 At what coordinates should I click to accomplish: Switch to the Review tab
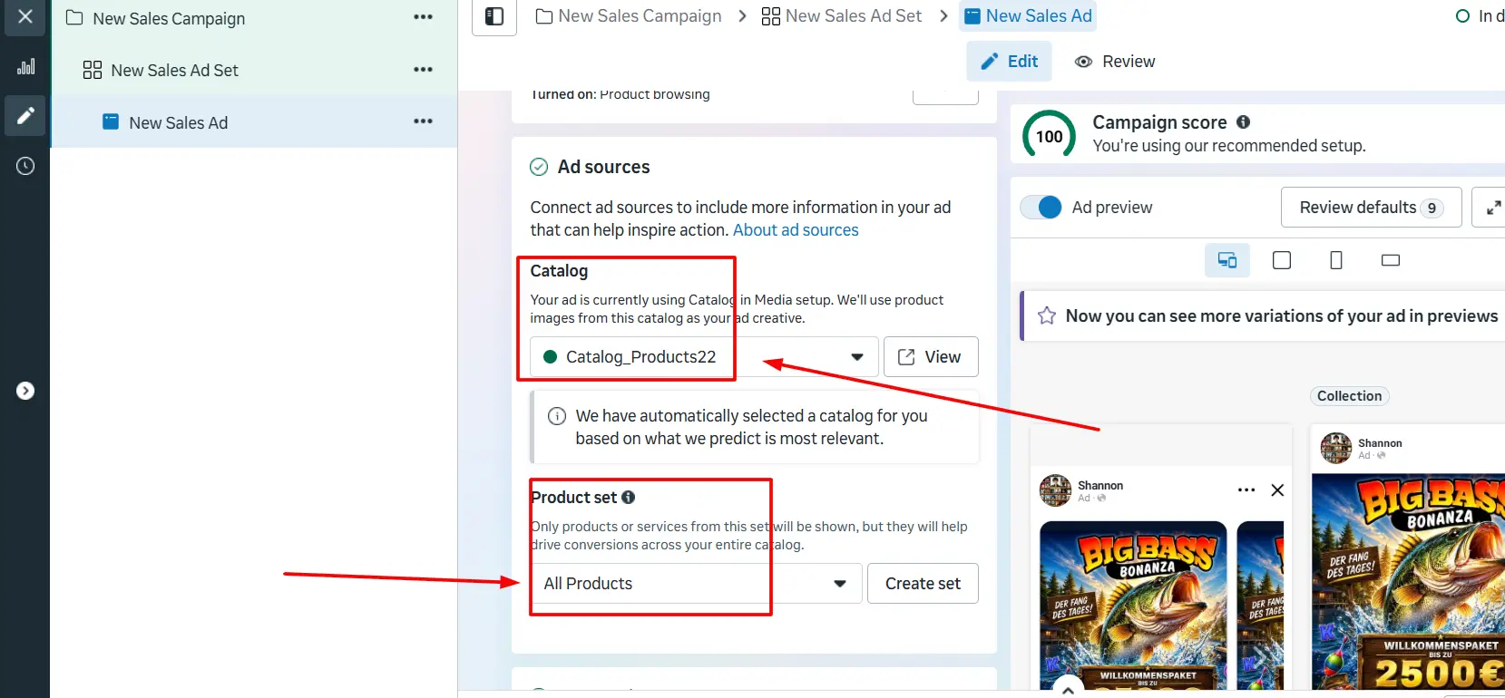click(x=1115, y=62)
